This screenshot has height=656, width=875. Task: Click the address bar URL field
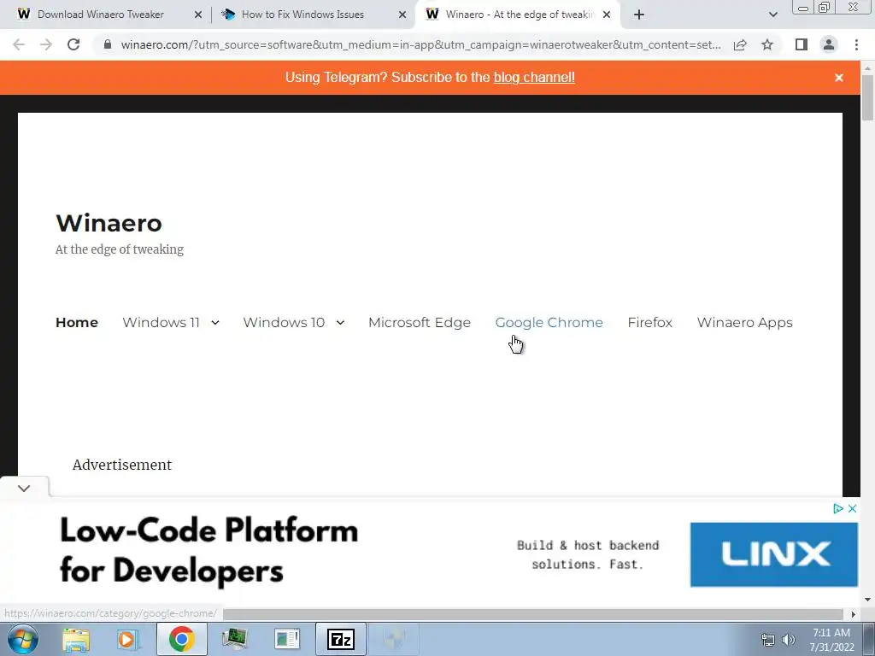tap(420, 44)
